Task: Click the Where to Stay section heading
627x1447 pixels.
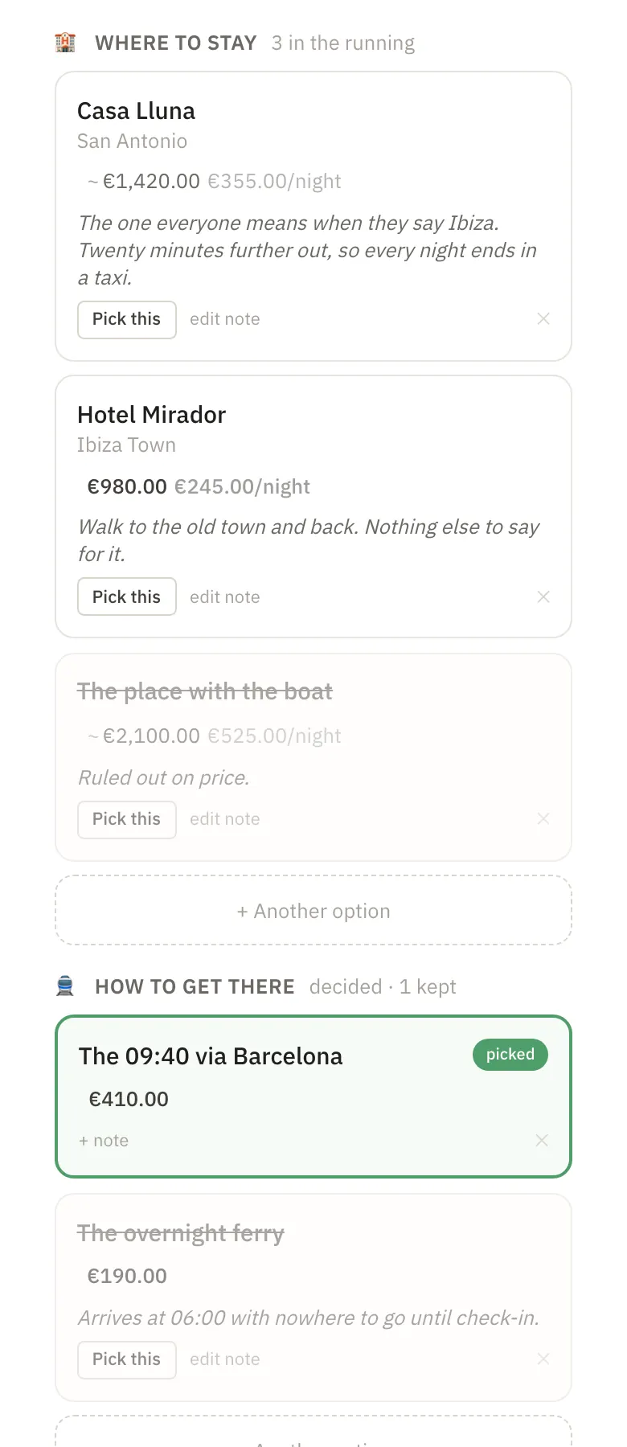Action: (x=176, y=43)
